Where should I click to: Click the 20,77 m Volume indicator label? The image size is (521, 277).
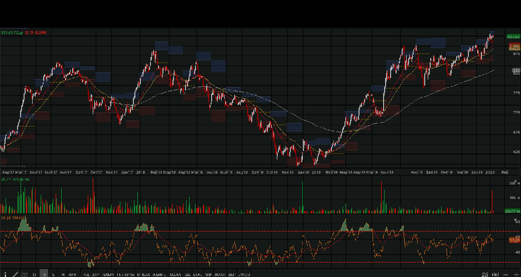(13, 178)
